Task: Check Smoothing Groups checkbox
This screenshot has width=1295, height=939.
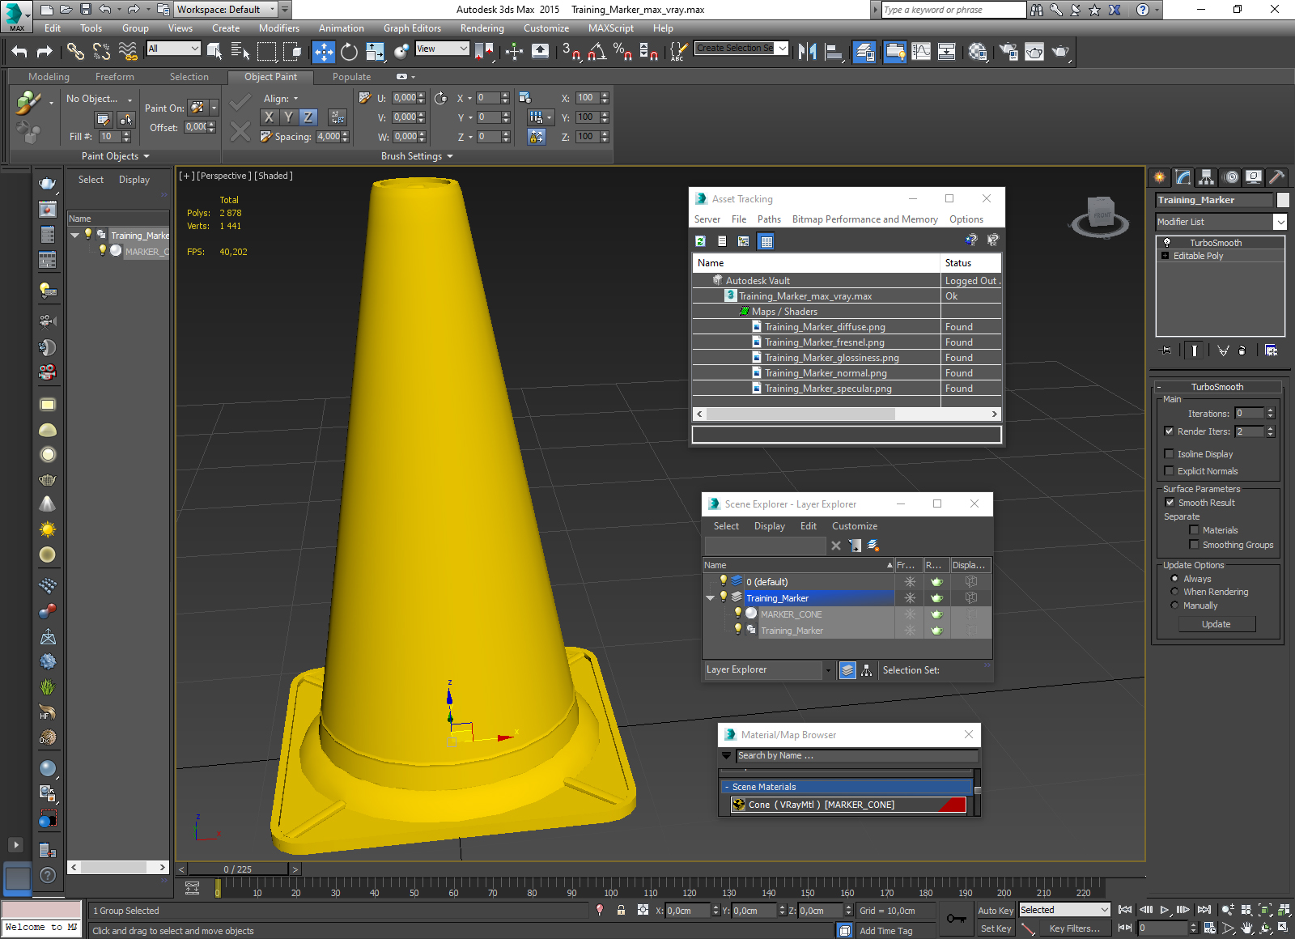Action: pyautogui.click(x=1194, y=545)
